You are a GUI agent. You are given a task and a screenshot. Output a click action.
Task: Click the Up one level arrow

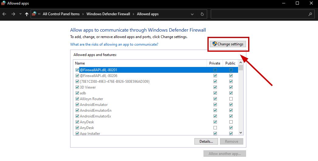tap(27, 14)
